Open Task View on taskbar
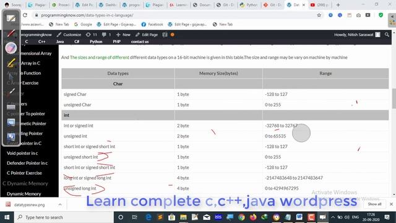 click(x=134, y=217)
